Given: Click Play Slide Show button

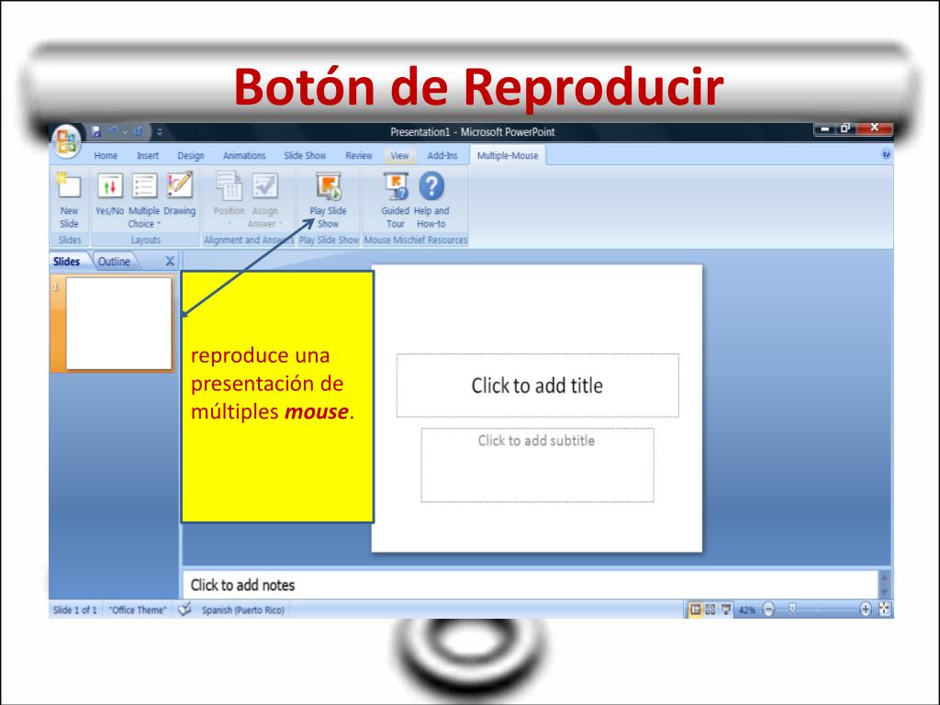Looking at the screenshot, I should click(x=328, y=200).
